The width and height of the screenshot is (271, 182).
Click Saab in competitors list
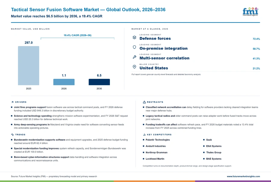pyautogui.click(x=209, y=140)
